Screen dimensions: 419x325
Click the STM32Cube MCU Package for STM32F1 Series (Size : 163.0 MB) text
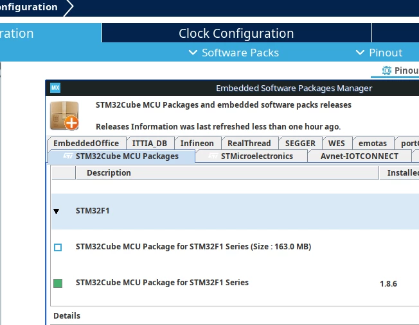[x=193, y=247]
